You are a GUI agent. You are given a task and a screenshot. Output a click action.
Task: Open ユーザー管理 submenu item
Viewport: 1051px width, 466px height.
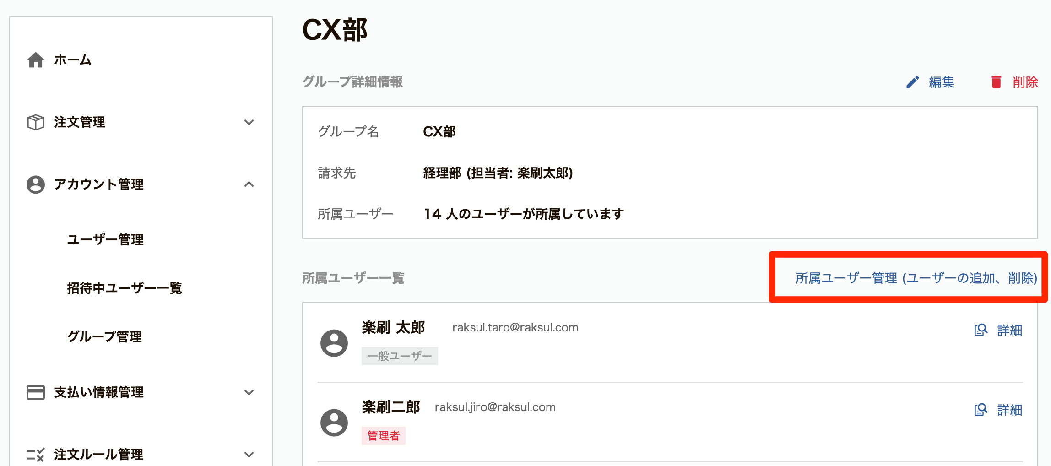coord(105,239)
